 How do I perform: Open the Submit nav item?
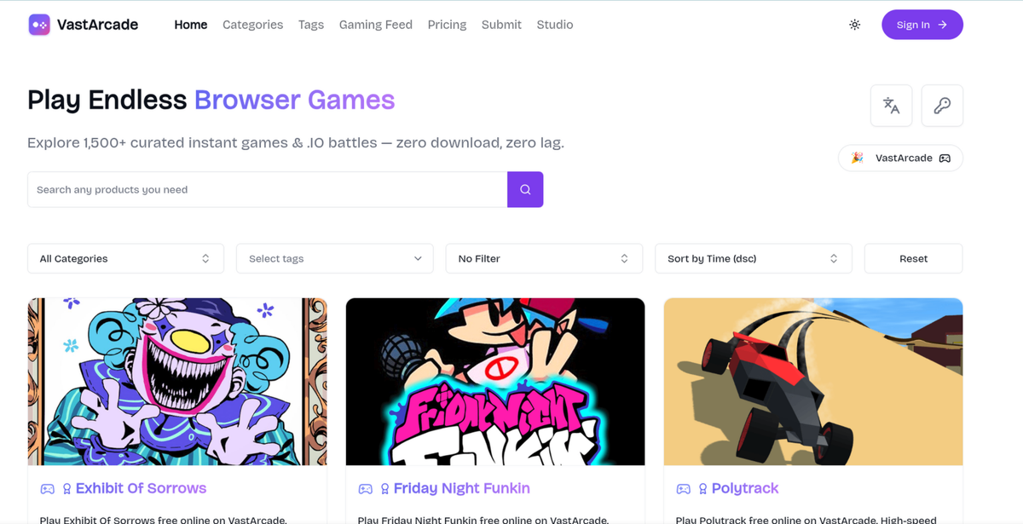(501, 25)
